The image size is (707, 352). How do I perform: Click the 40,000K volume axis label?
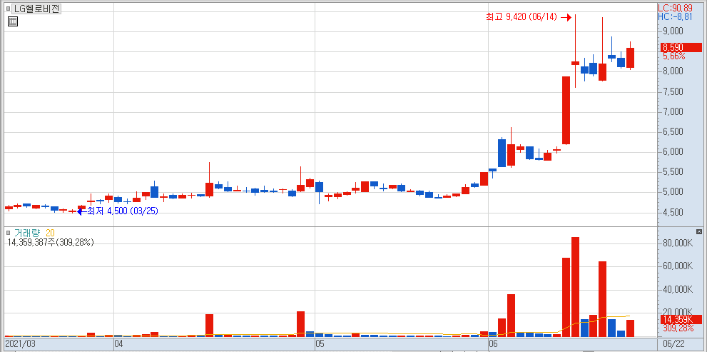677,289
